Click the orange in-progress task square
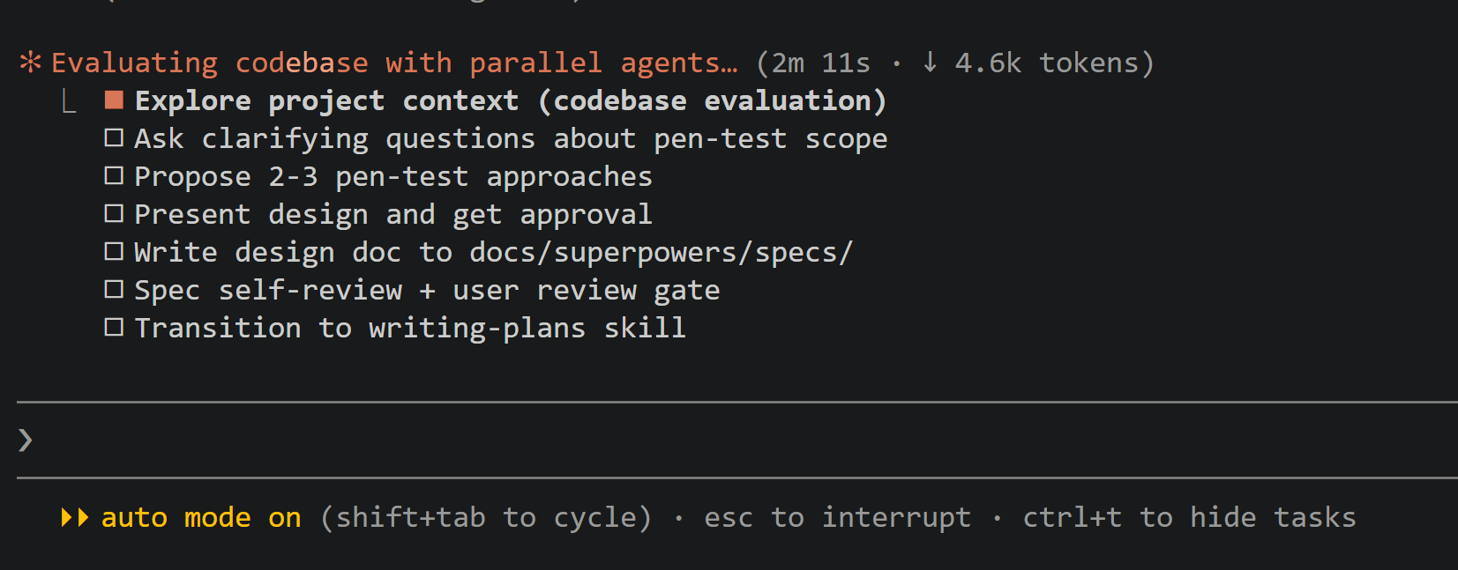The height and width of the screenshot is (570, 1458). point(114,100)
